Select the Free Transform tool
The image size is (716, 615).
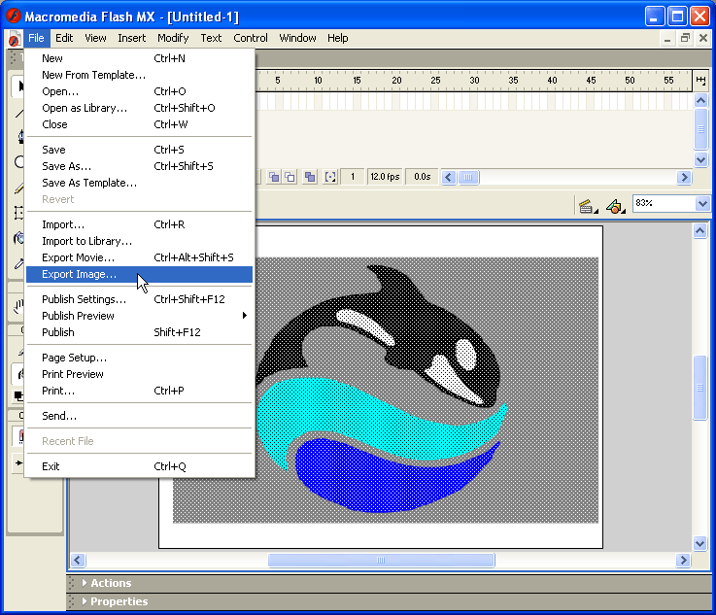pos(18,213)
